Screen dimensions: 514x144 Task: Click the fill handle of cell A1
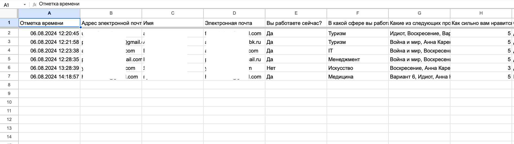[80, 27]
